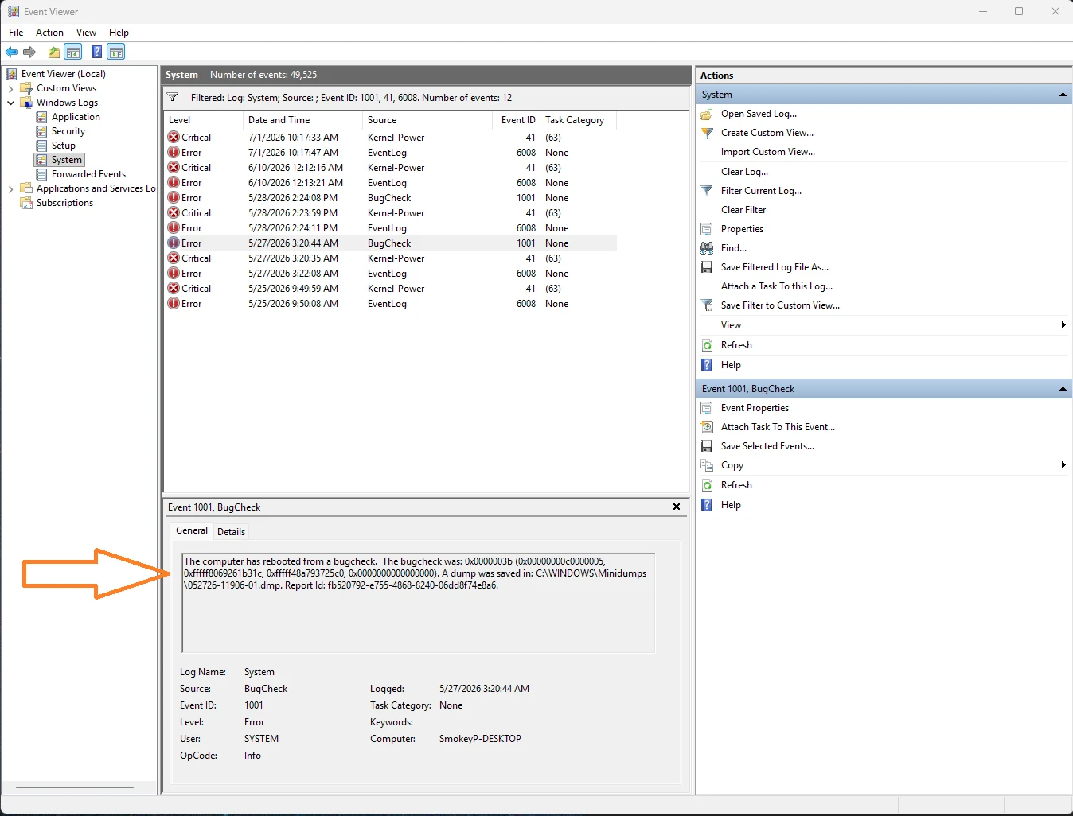1073x816 pixels.
Task: Click the Find binoculars icon
Action: pos(707,248)
